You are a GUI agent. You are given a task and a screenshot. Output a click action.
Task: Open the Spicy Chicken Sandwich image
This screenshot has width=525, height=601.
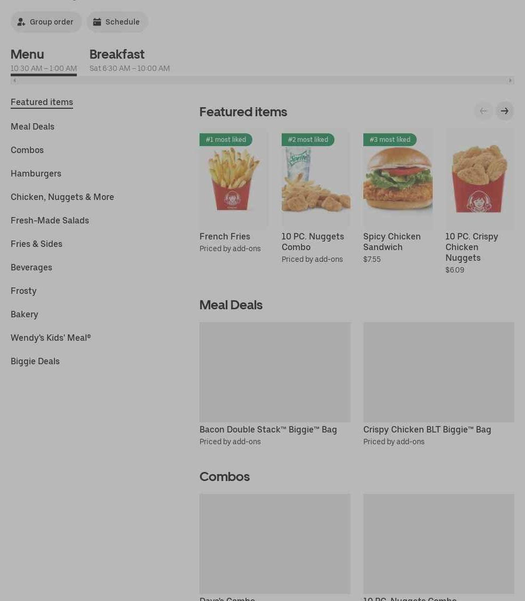tap(397, 179)
